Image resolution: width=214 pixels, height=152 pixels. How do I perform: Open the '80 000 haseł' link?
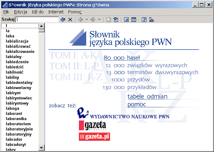tap(122, 58)
